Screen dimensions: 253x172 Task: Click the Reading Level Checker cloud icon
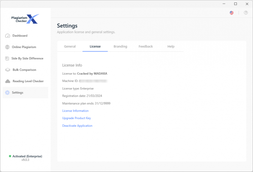click(x=8, y=81)
